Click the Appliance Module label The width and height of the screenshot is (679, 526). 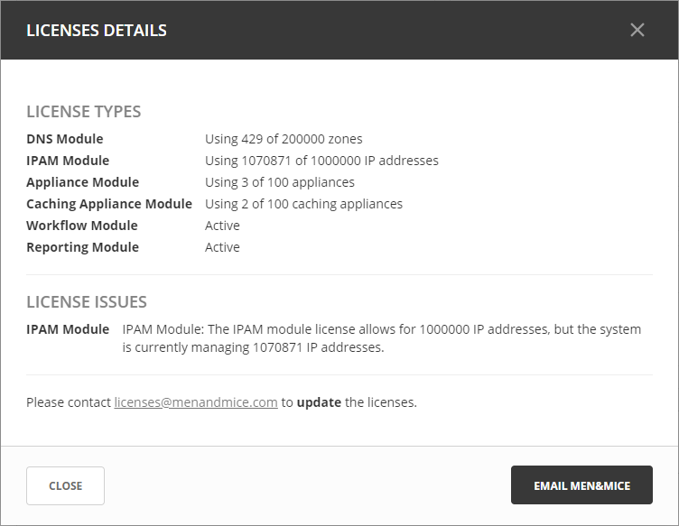82,182
